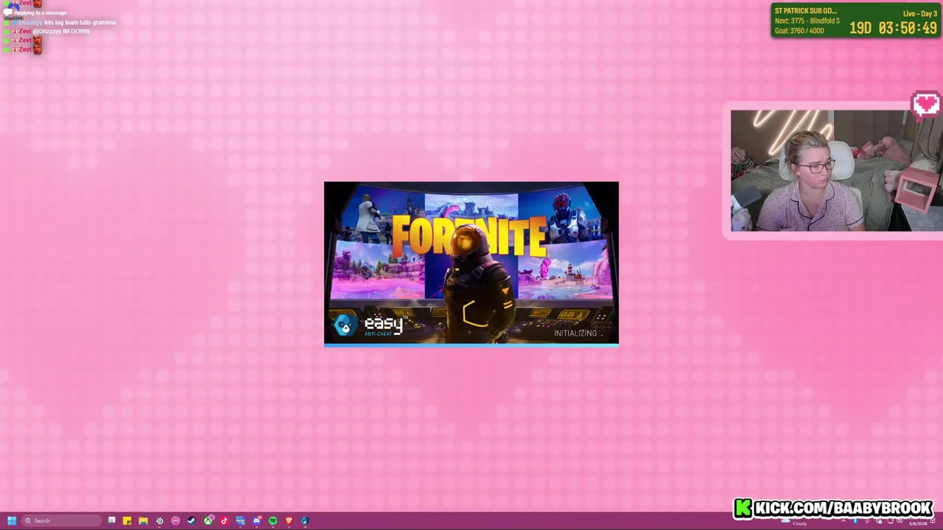Open Discord from the taskbar
Image resolution: width=943 pixels, height=530 pixels.
click(256, 521)
